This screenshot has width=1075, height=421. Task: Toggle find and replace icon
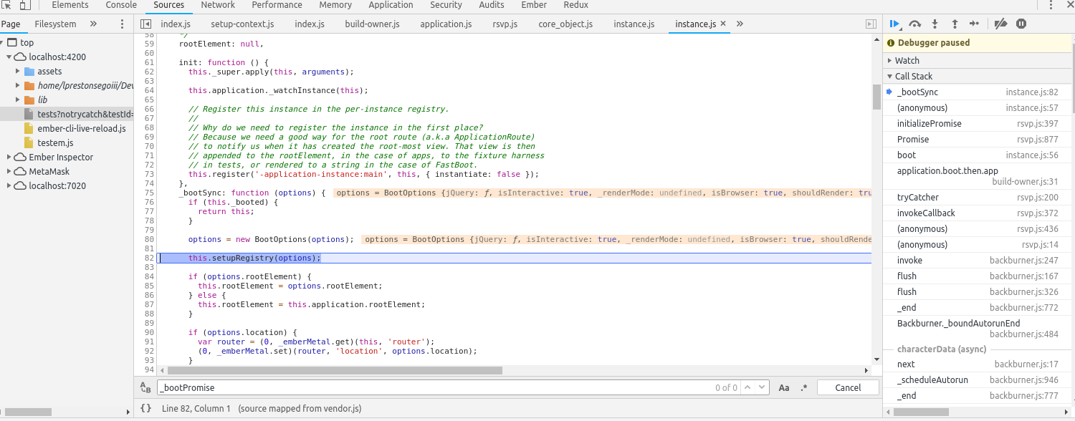point(145,388)
